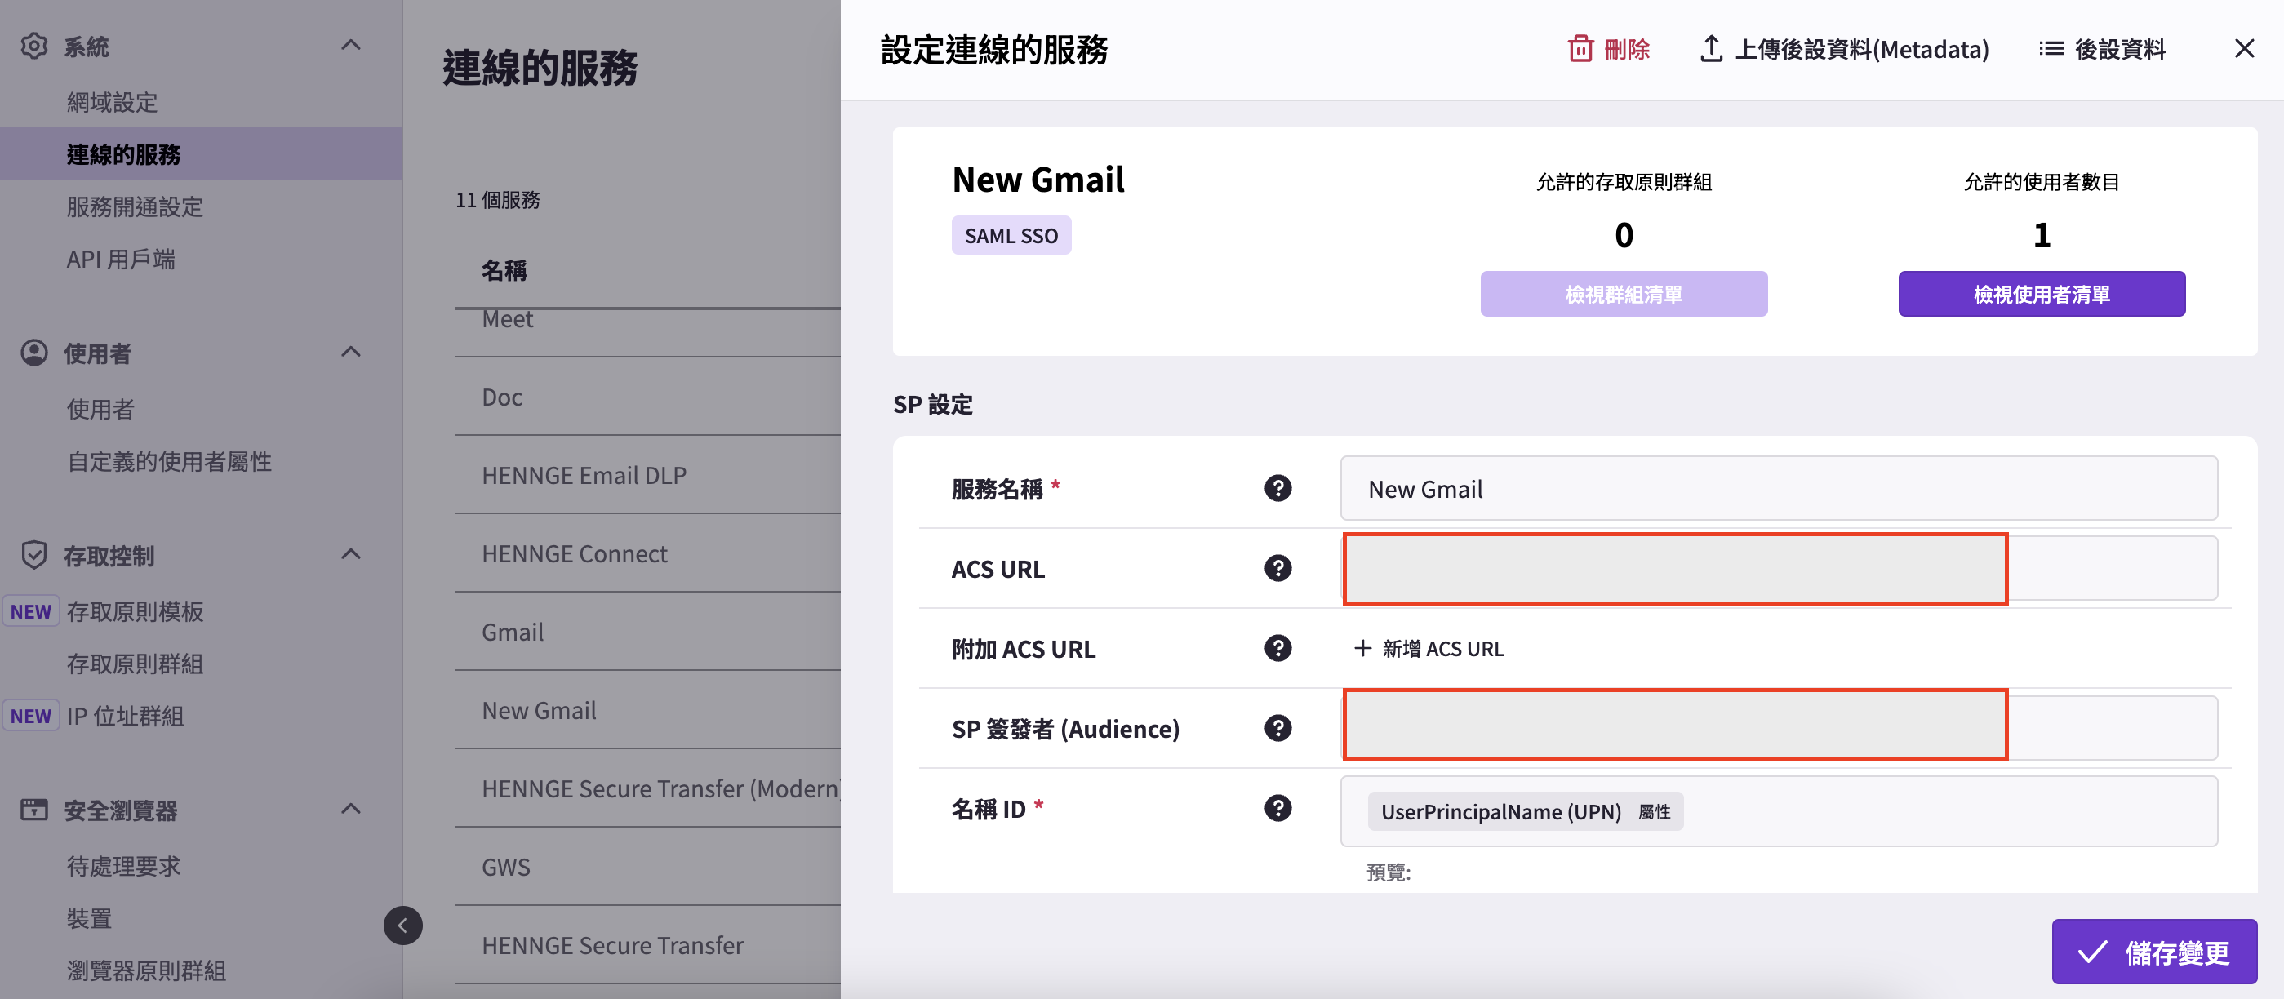Open help icon for 附加 ACS URL
This screenshot has width=2284, height=999.
[1278, 648]
